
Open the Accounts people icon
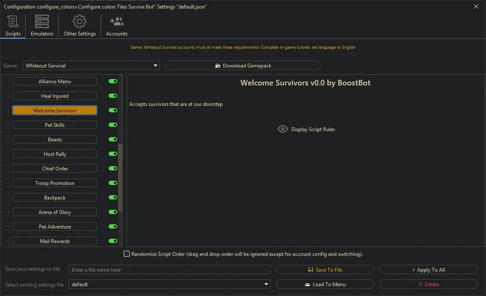pyautogui.click(x=116, y=21)
